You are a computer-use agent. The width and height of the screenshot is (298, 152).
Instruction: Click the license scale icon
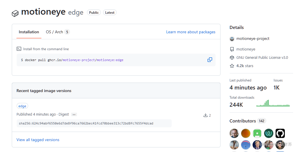pyautogui.click(x=232, y=57)
